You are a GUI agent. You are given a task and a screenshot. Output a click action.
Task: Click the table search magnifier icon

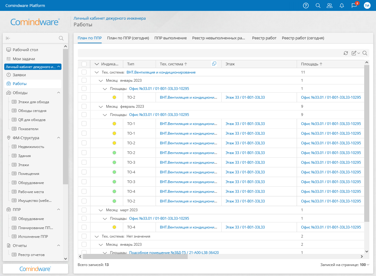point(365,53)
